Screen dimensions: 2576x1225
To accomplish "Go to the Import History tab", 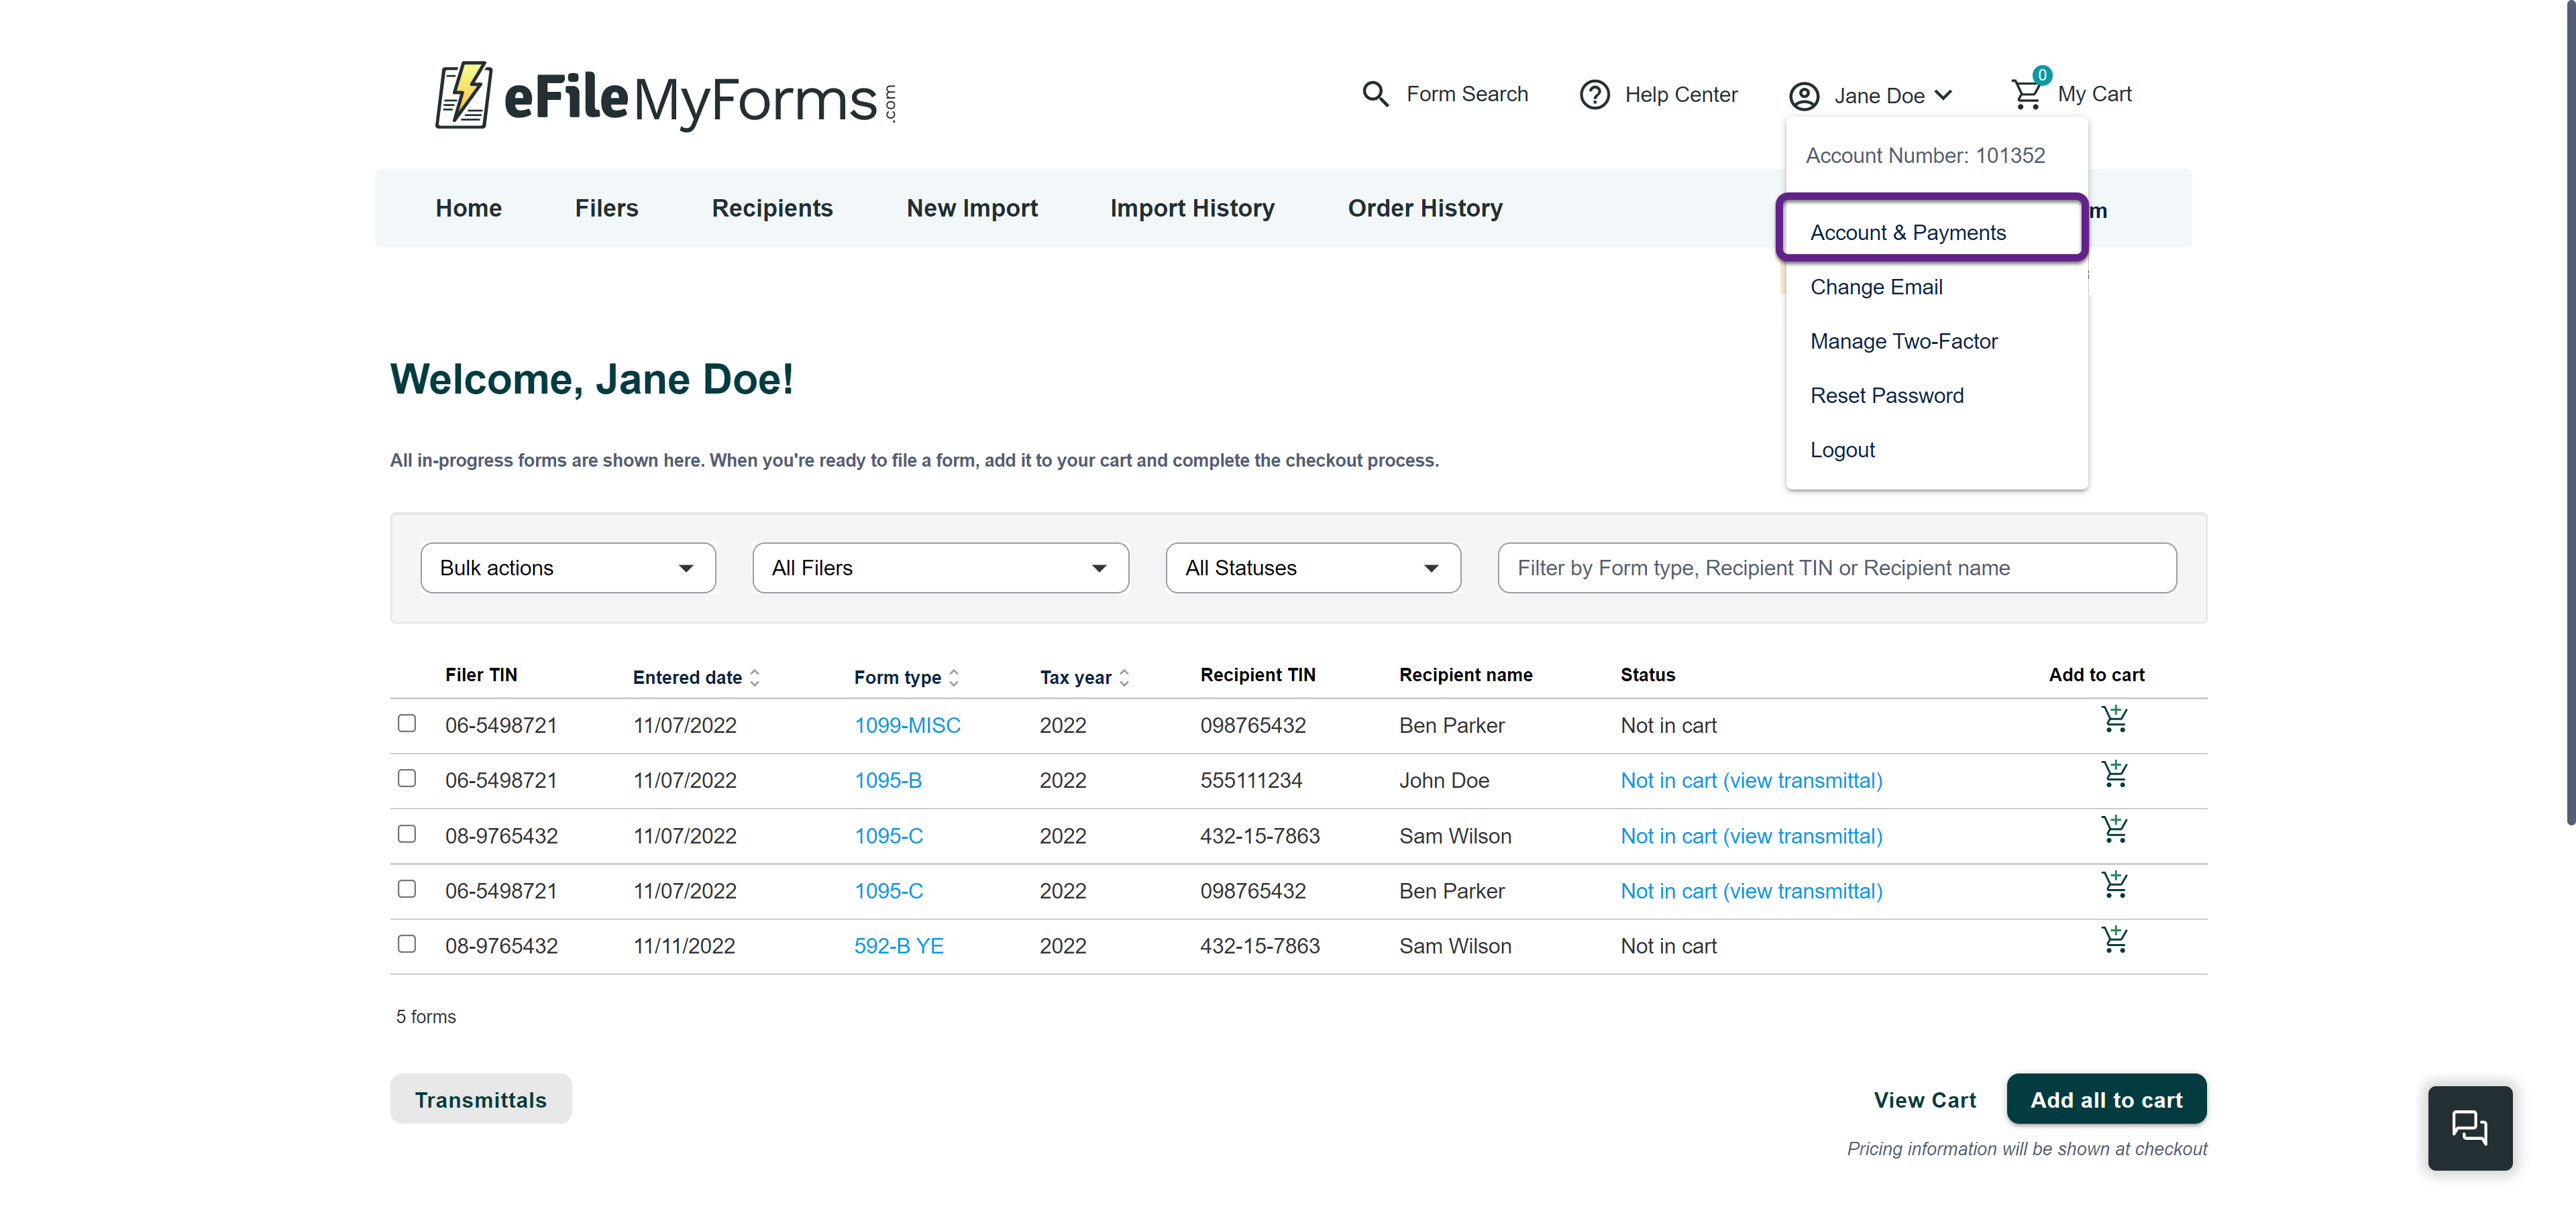I will click(1191, 209).
